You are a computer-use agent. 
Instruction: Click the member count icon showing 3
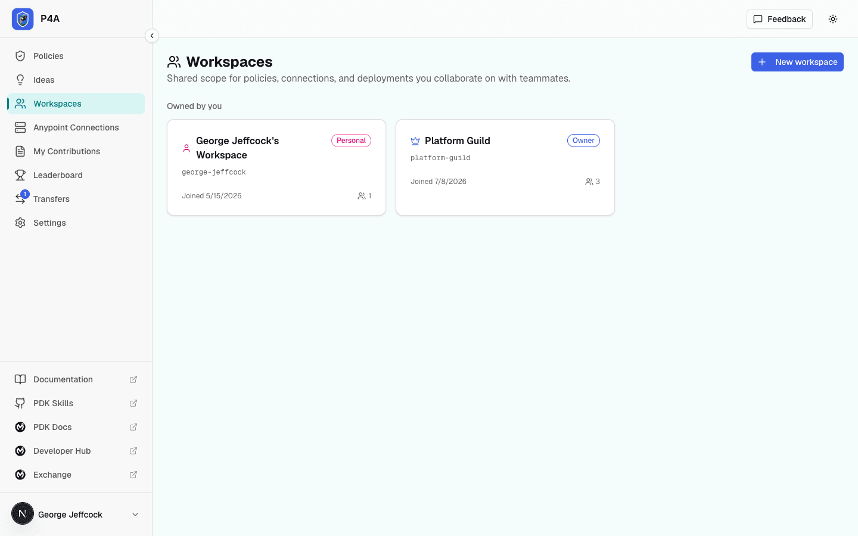pos(589,182)
